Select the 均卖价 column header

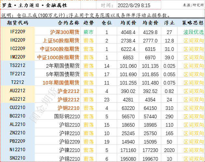tap(150, 23)
